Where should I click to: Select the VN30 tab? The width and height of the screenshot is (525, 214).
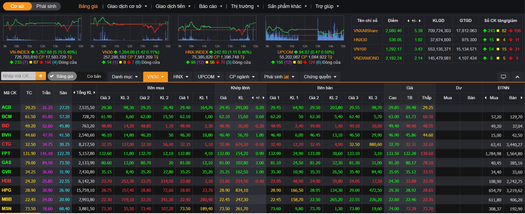pos(155,77)
